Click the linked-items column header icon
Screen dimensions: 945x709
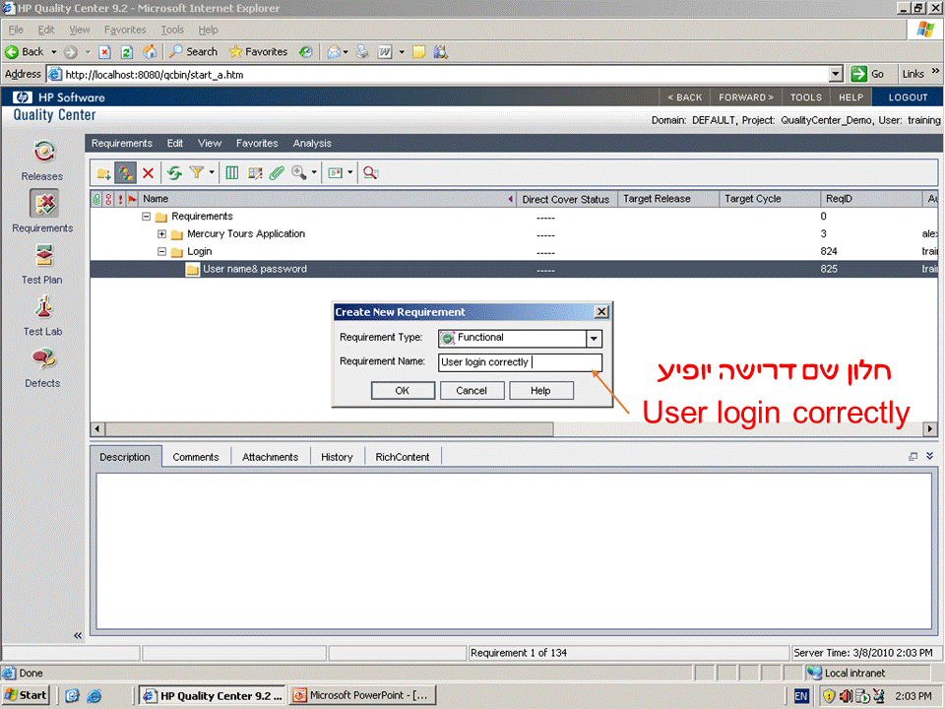(x=108, y=199)
